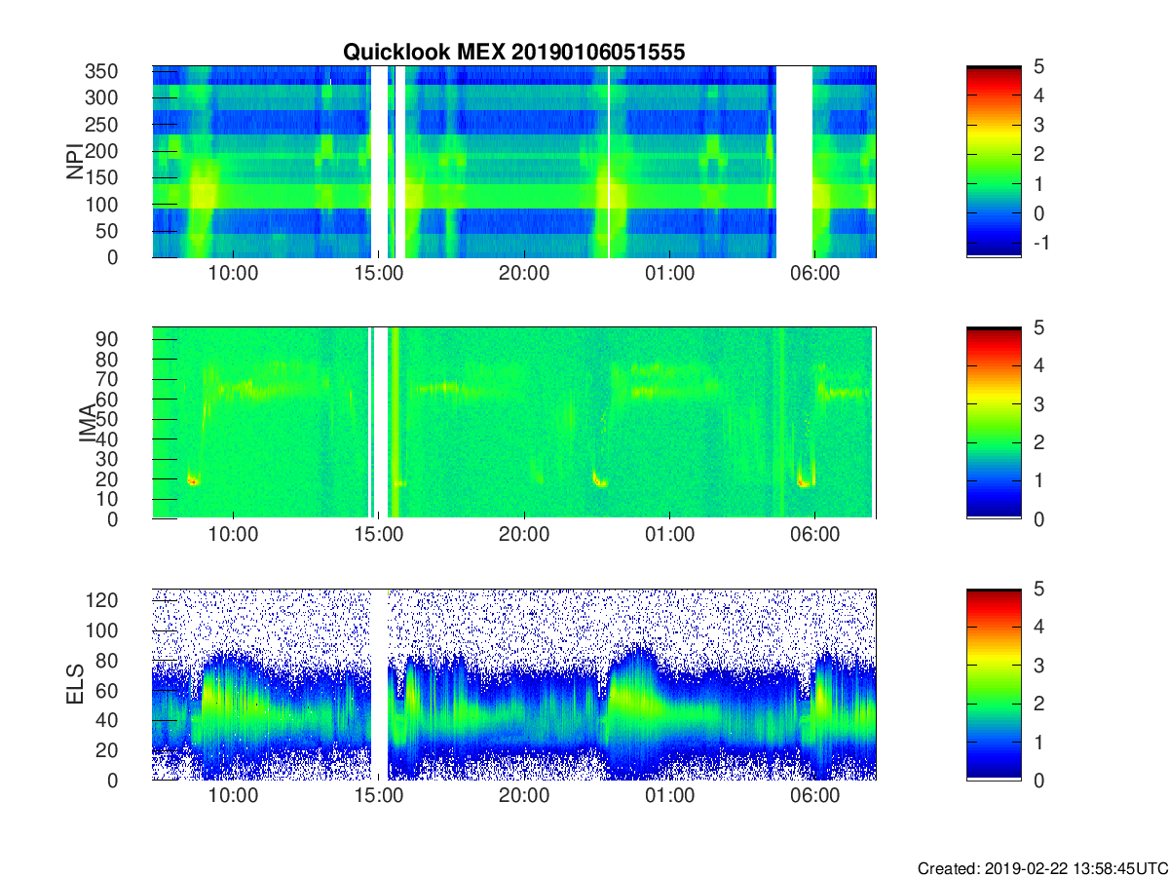
Task: Click the plot title Quicklook MEX 20190106051555
Action: (514, 53)
